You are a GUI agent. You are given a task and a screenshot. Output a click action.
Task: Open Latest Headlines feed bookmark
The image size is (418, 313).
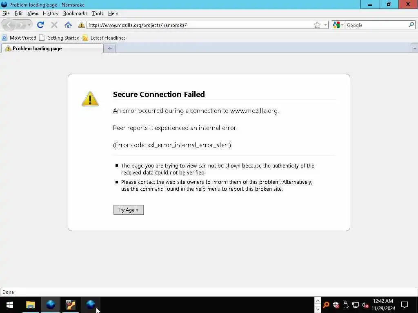(x=104, y=38)
